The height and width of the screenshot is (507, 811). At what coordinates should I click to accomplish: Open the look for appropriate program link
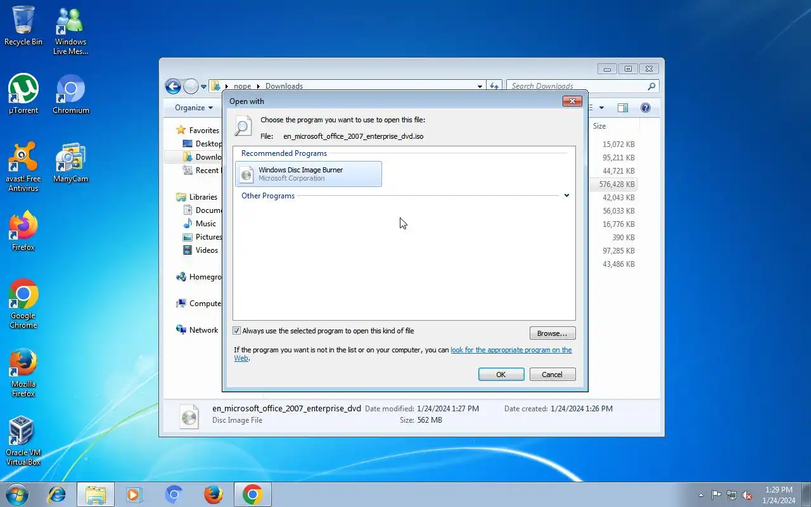(511, 350)
